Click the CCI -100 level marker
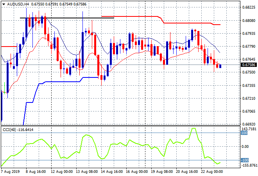The width and height of the screenshot is (258, 176). pyautogui.click(x=245, y=160)
